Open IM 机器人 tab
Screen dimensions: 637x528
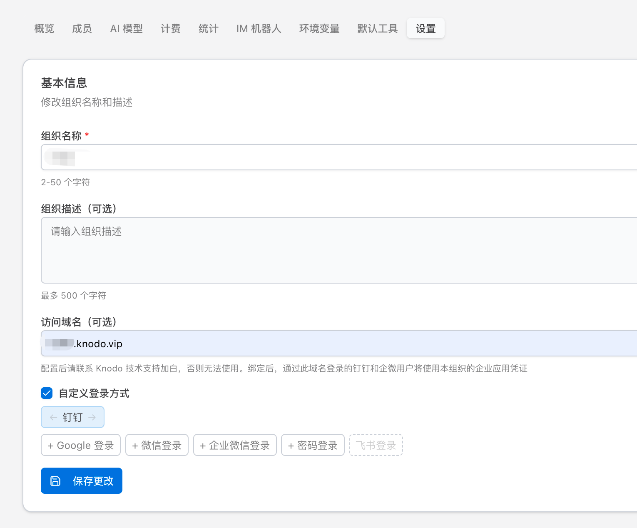259,28
